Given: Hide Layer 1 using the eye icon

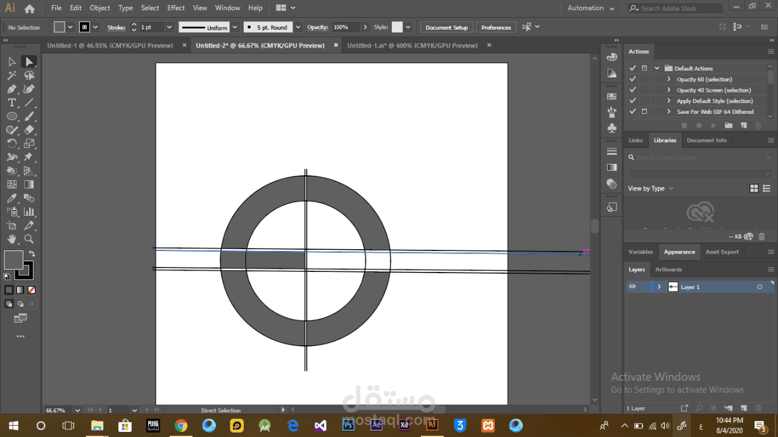Looking at the screenshot, I should [x=632, y=286].
